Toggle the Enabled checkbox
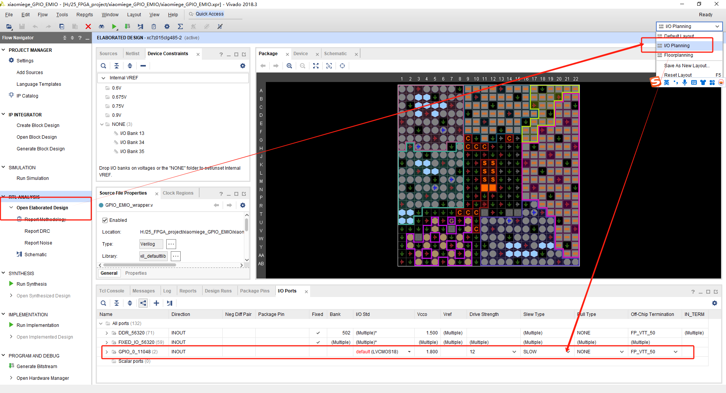 point(105,220)
